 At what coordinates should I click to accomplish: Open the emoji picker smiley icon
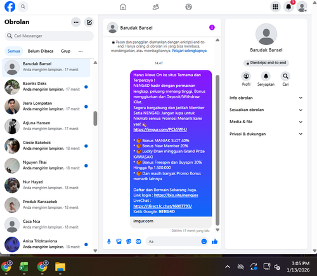(x=204, y=242)
